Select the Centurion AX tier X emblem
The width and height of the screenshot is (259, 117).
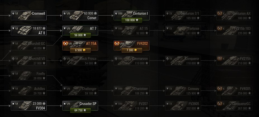pyautogui.click(x=220, y=14)
